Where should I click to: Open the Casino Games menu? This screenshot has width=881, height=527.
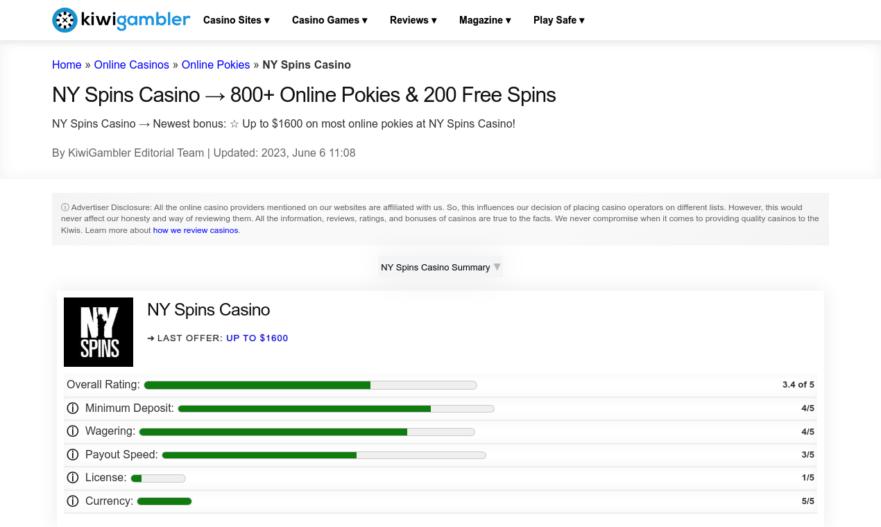pos(330,20)
